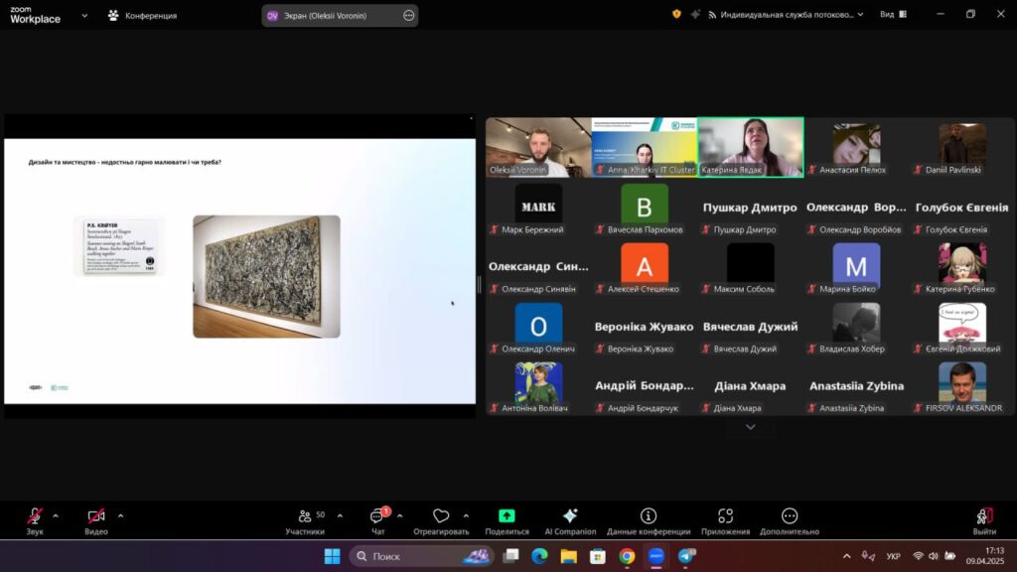The image size is (1017, 572).
Task: Open screen share options ellipsis for Oleksii Voronin
Action: (x=408, y=16)
